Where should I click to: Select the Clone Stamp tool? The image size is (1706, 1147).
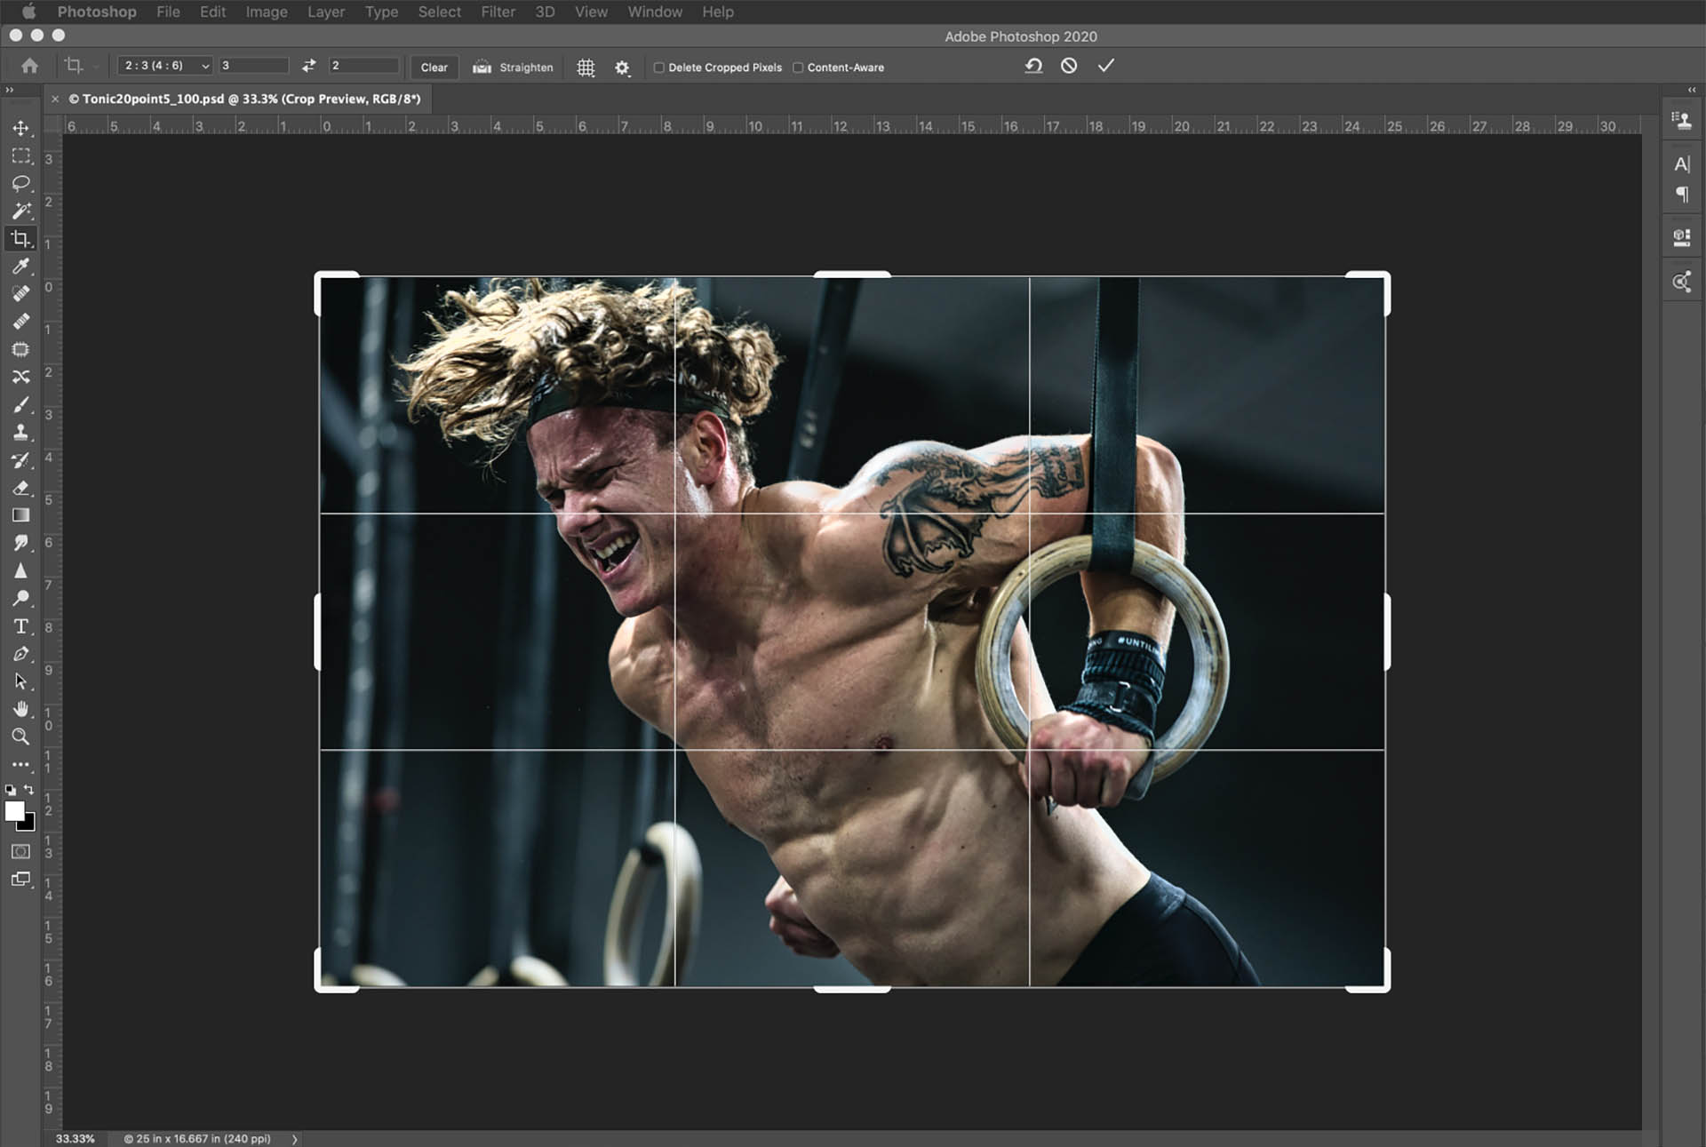[x=20, y=432]
